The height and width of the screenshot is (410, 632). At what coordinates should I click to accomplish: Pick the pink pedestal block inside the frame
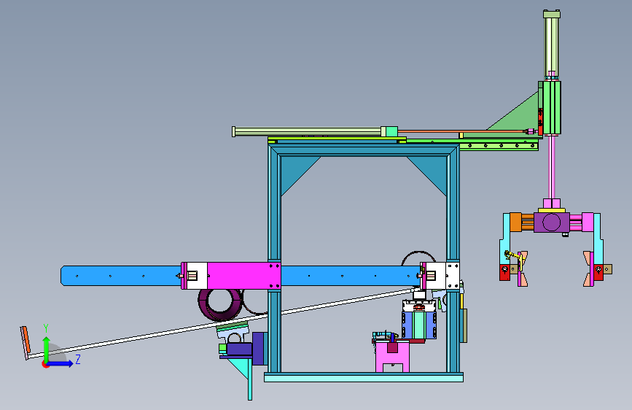pyautogui.click(x=392, y=356)
